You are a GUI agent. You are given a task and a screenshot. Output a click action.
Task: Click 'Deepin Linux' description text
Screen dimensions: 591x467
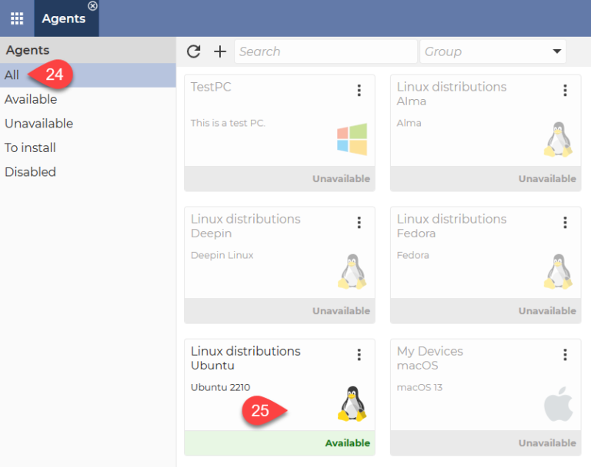[222, 255]
